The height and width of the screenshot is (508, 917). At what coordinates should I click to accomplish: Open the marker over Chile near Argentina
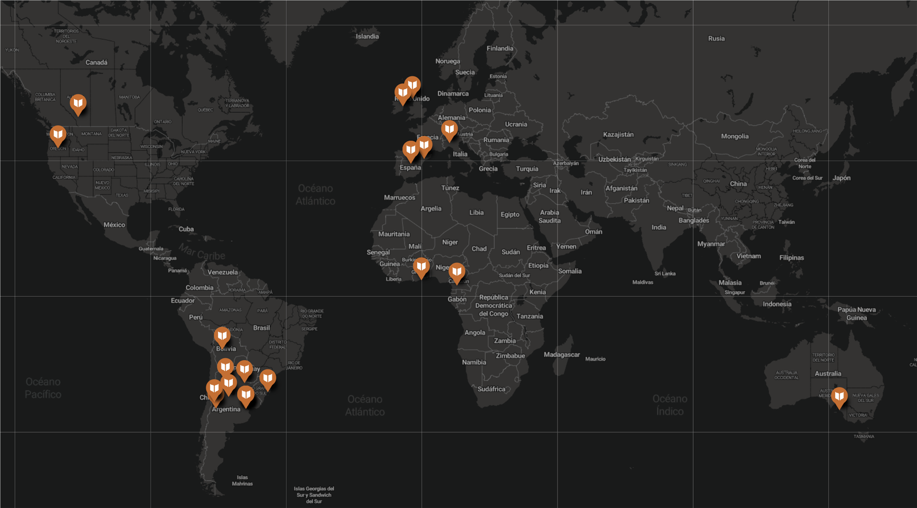coord(214,389)
